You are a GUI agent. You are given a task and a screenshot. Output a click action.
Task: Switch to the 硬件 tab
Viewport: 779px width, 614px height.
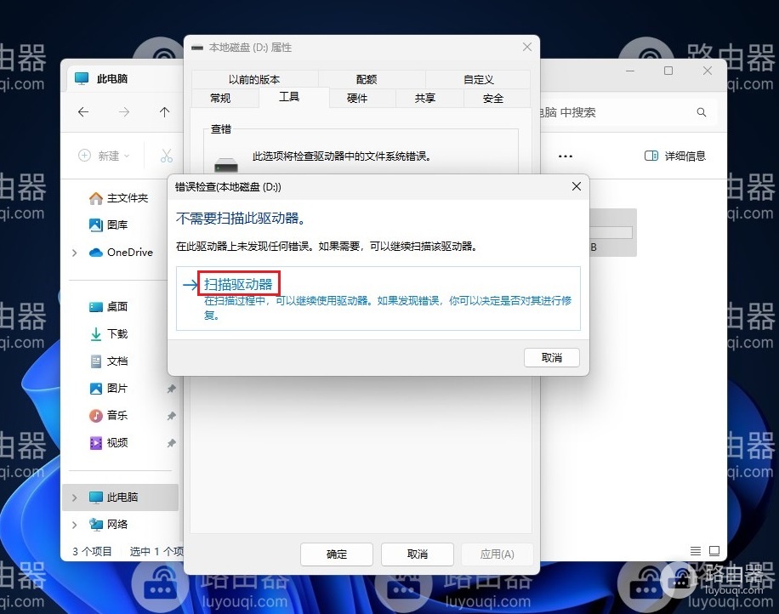coord(357,99)
